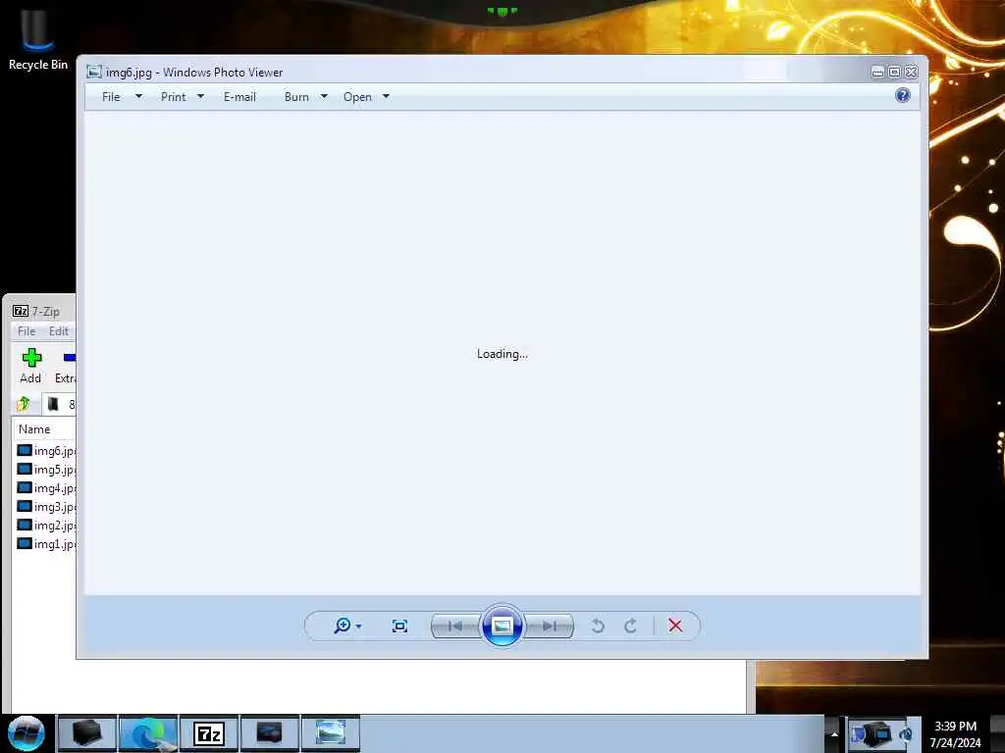Click the dark monitor taskbar icon
Viewport: 1005px width, 753px height.
(x=269, y=733)
